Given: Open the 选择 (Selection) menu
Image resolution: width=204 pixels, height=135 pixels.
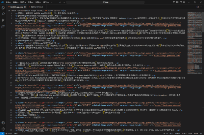Looking at the screenshot, I should point(23,2).
